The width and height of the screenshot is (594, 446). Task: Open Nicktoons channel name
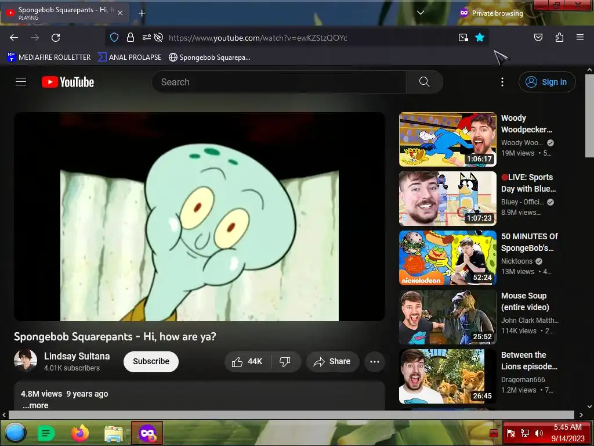tap(517, 261)
